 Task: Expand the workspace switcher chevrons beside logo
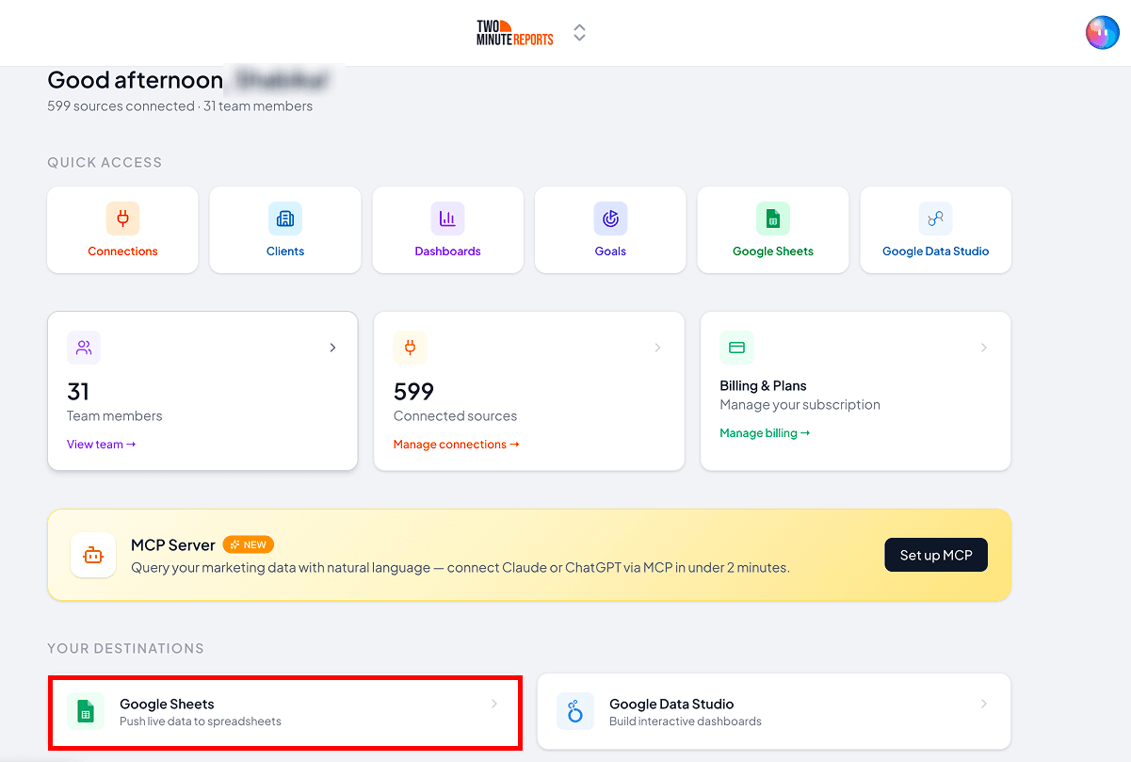click(x=580, y=33)
